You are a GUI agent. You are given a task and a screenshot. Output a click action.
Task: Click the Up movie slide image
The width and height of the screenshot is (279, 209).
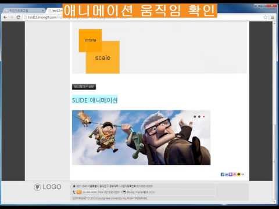(141, 138)
